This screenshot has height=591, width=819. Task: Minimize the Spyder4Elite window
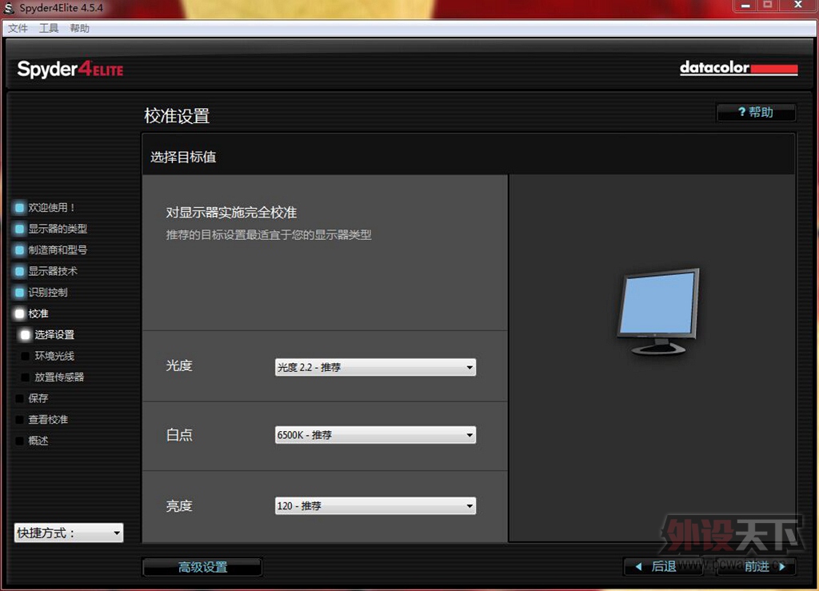745,6
